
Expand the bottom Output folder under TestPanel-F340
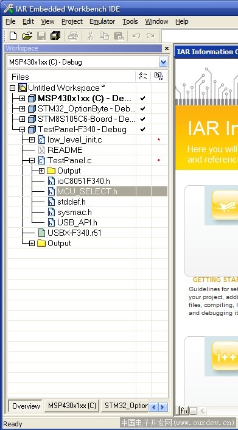pos(32,243)
